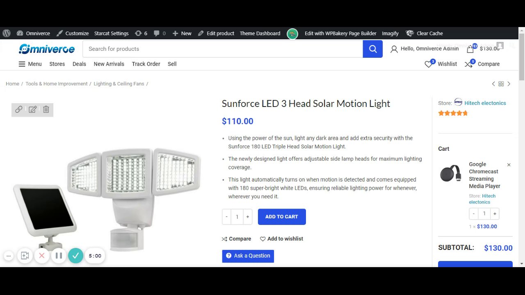Image resolution: width=525 pixels, height=295 pixels.
Task: Click the blue search magnifier button
Action: pos(372,49)
